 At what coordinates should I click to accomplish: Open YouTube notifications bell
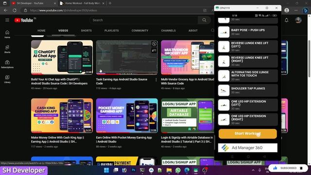286,20
